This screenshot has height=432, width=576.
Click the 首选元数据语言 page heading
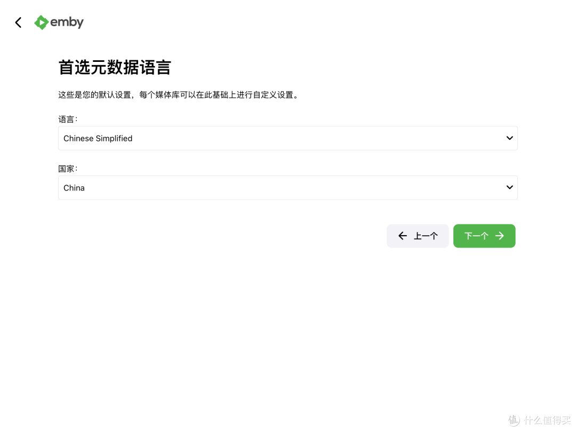tap(115, 67)
